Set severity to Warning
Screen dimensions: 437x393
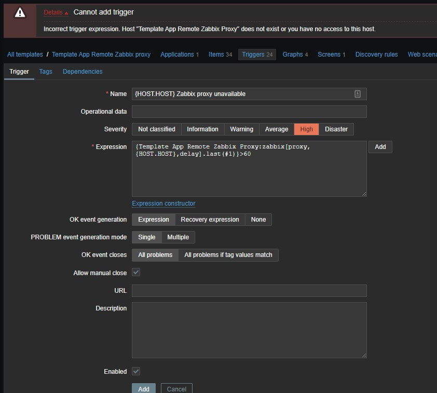[x=241, y=129]
